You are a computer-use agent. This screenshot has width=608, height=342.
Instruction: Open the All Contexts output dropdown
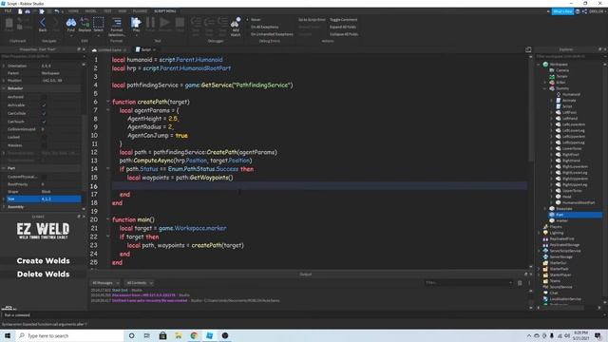pyautogui.click(x=140, y=283)
